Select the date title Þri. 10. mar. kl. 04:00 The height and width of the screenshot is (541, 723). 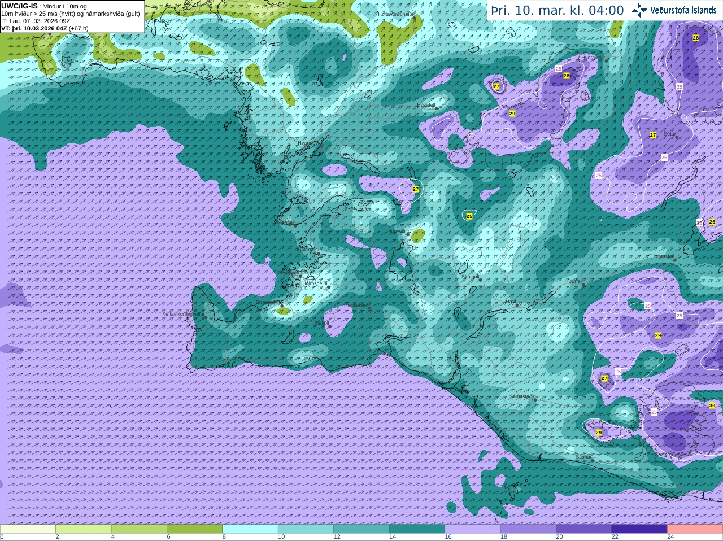(x=557, y=10)
